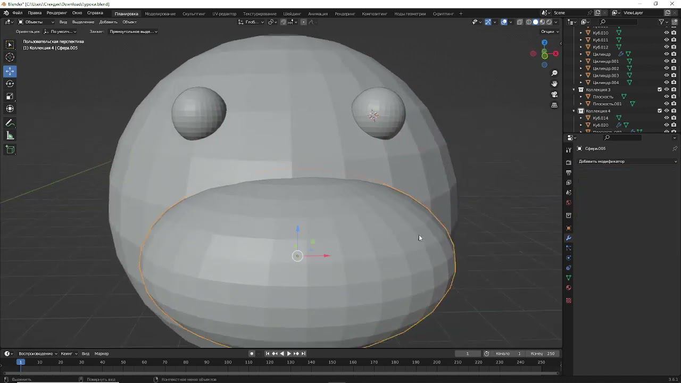Select the Add Cube tool

10,149
